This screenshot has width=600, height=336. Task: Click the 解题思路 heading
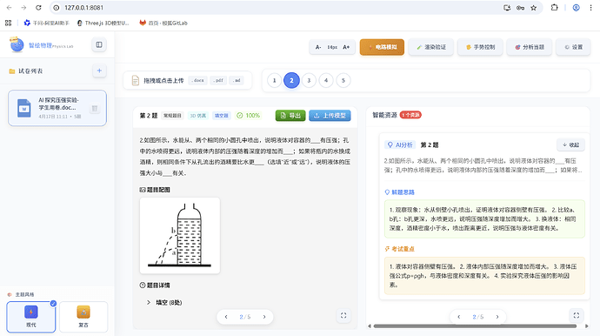pyautogui.click(x=399, y=192)
